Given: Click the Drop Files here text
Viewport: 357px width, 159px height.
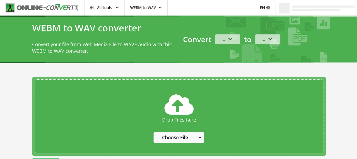Looking at the screenshot, I should coord(179,120).
